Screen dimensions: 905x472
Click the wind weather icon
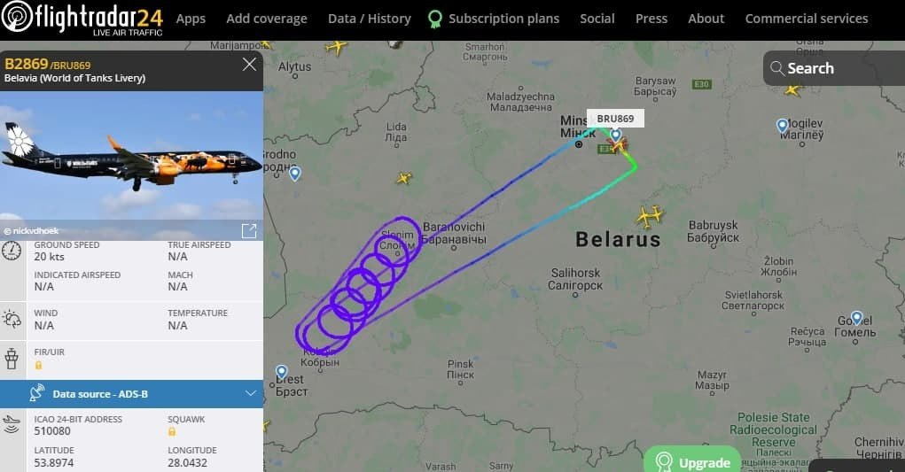click(x=12, y=319)
